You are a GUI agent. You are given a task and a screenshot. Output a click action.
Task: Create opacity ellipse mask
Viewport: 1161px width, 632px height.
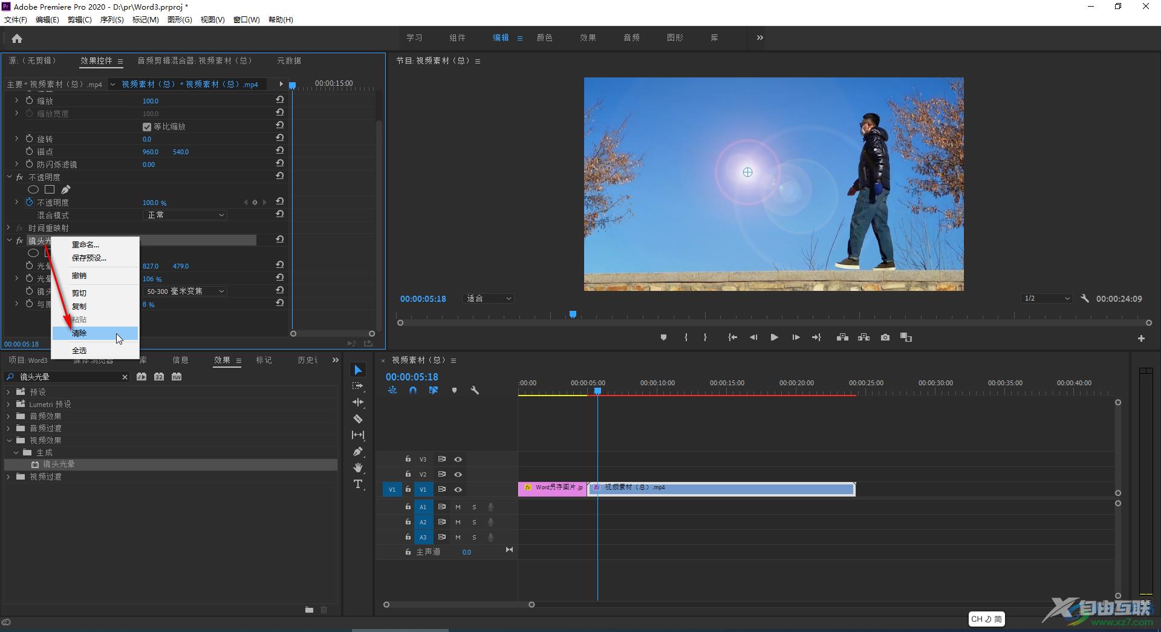[33, 189]
